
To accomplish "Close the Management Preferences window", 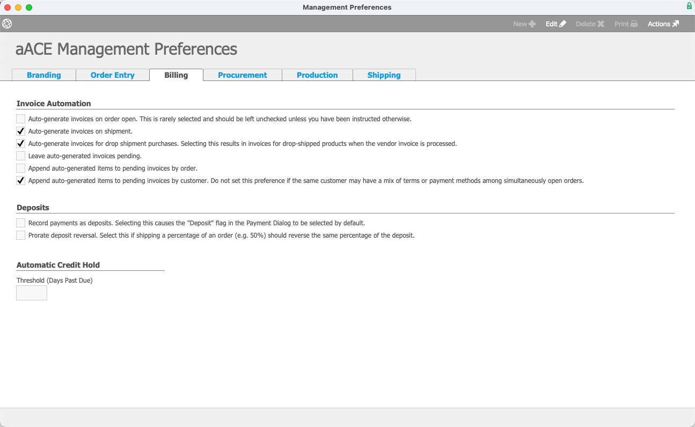I will 8,8.
